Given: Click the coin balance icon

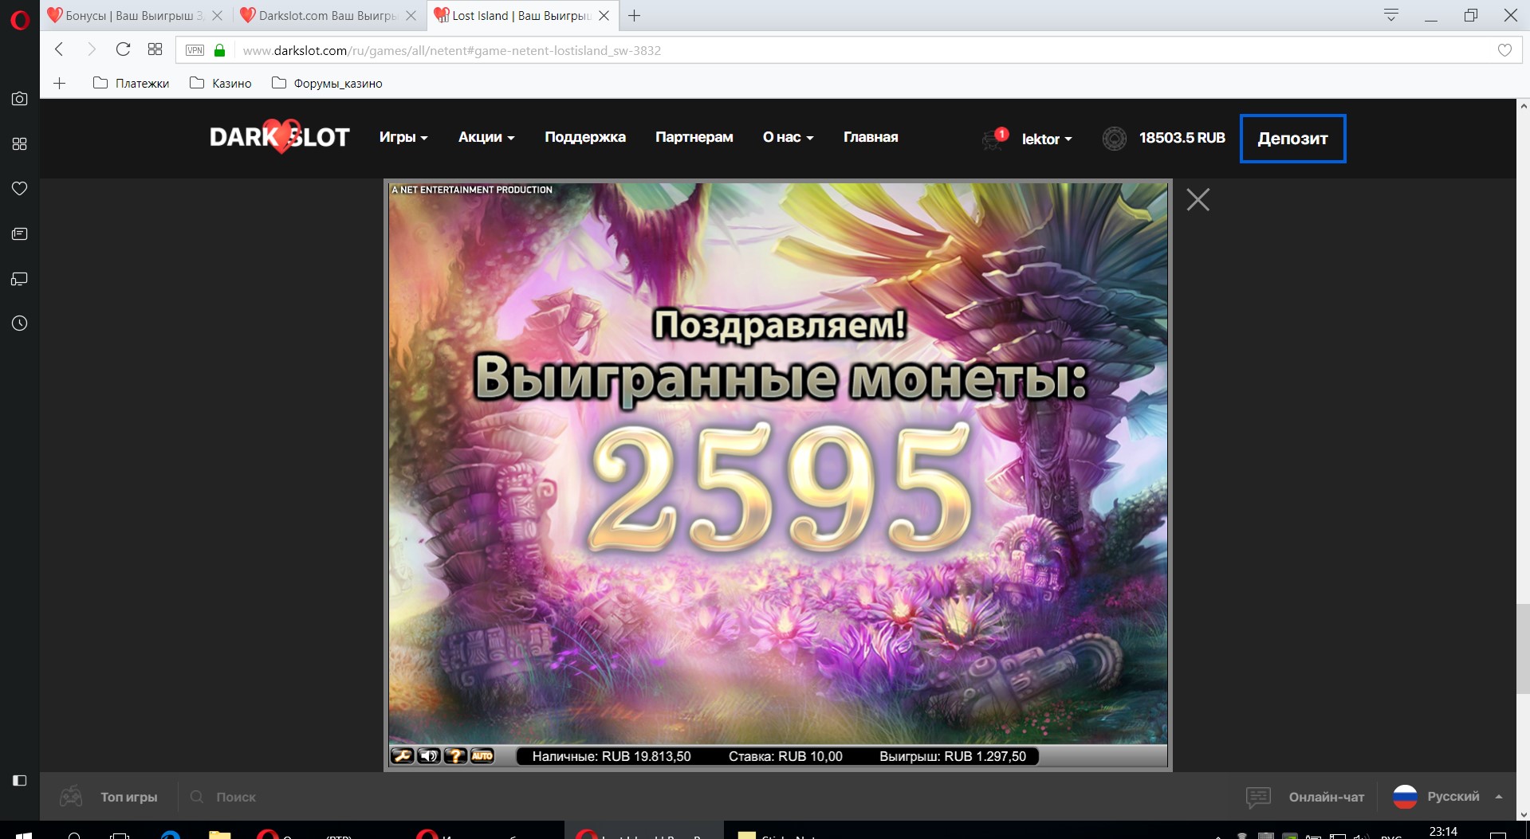Looking at the screenshot, I should (x=1115, y=139).
